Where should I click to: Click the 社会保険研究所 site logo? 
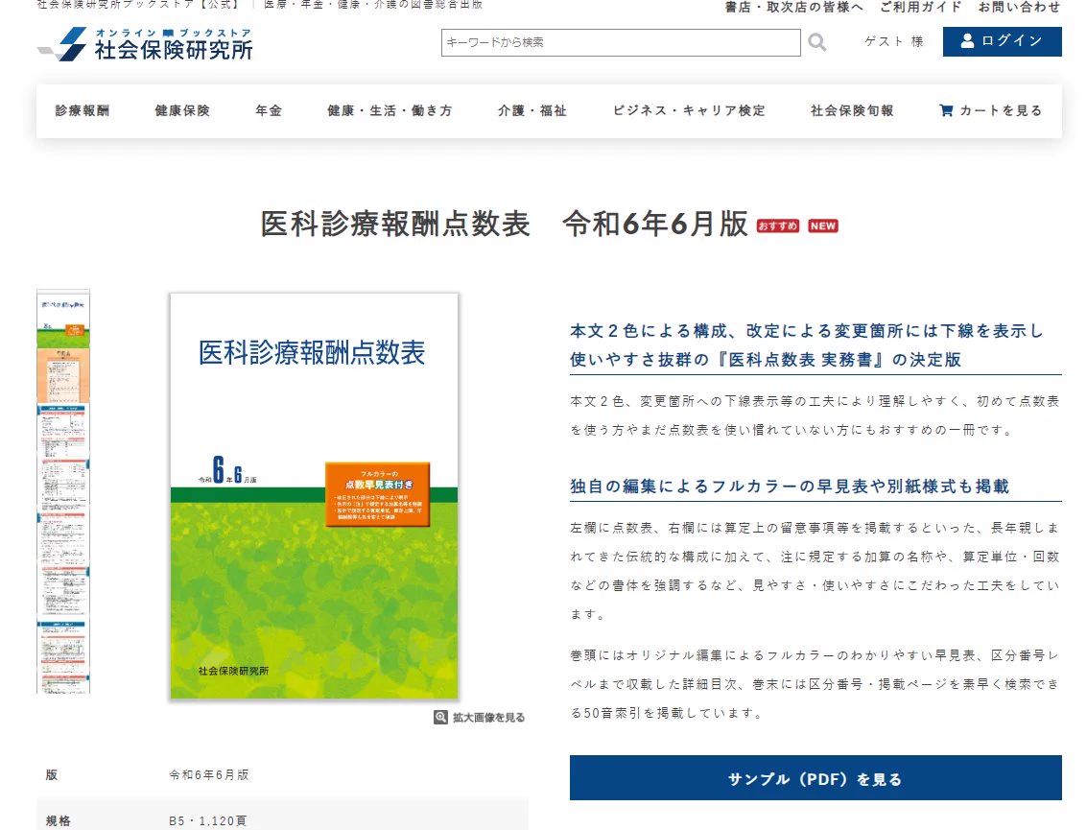(145, 44)
